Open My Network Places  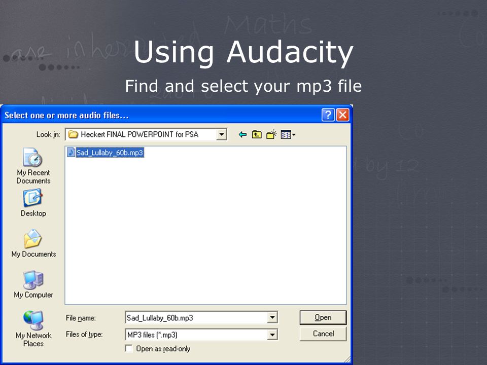33,329
